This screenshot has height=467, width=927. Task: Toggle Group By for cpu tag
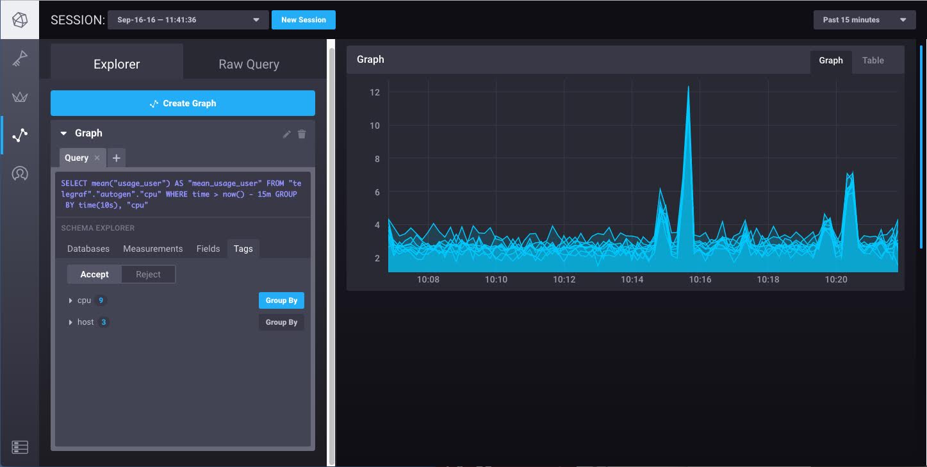[x=281, y=300]
